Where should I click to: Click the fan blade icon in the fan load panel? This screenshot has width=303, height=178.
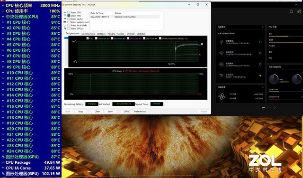[x=222, y=96]
